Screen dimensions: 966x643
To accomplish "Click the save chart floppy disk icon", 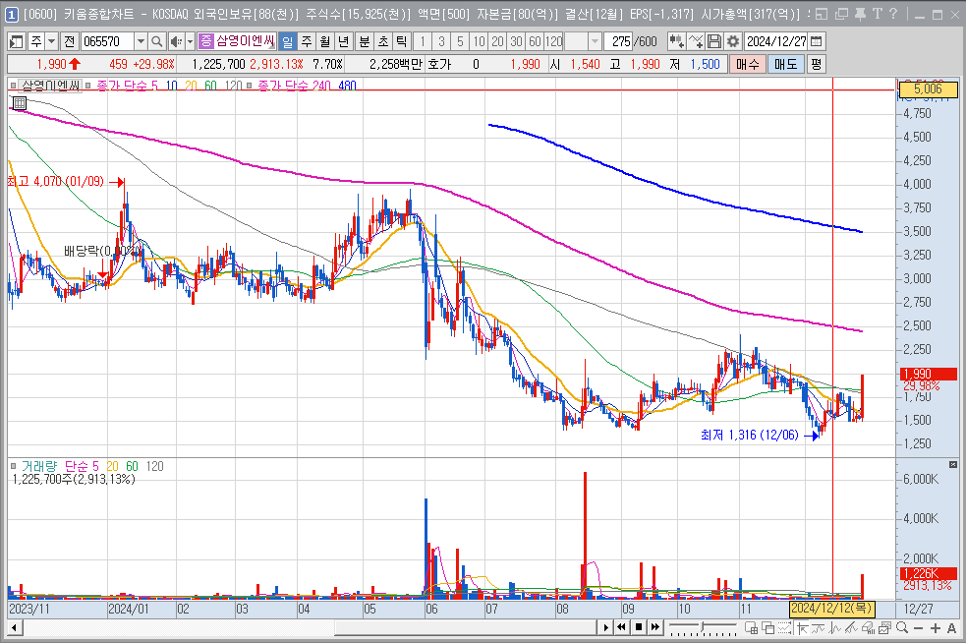I will click(714, 41).
